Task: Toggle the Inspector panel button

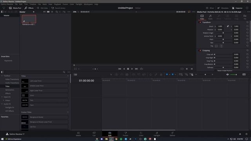Action: pyautogui.click(x=237, y=8)
